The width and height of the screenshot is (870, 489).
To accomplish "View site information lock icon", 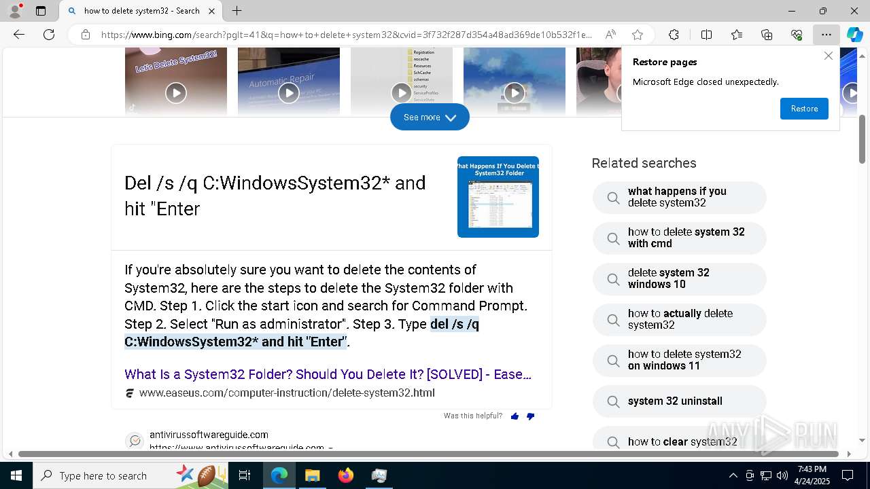I will tap(85, 35).
